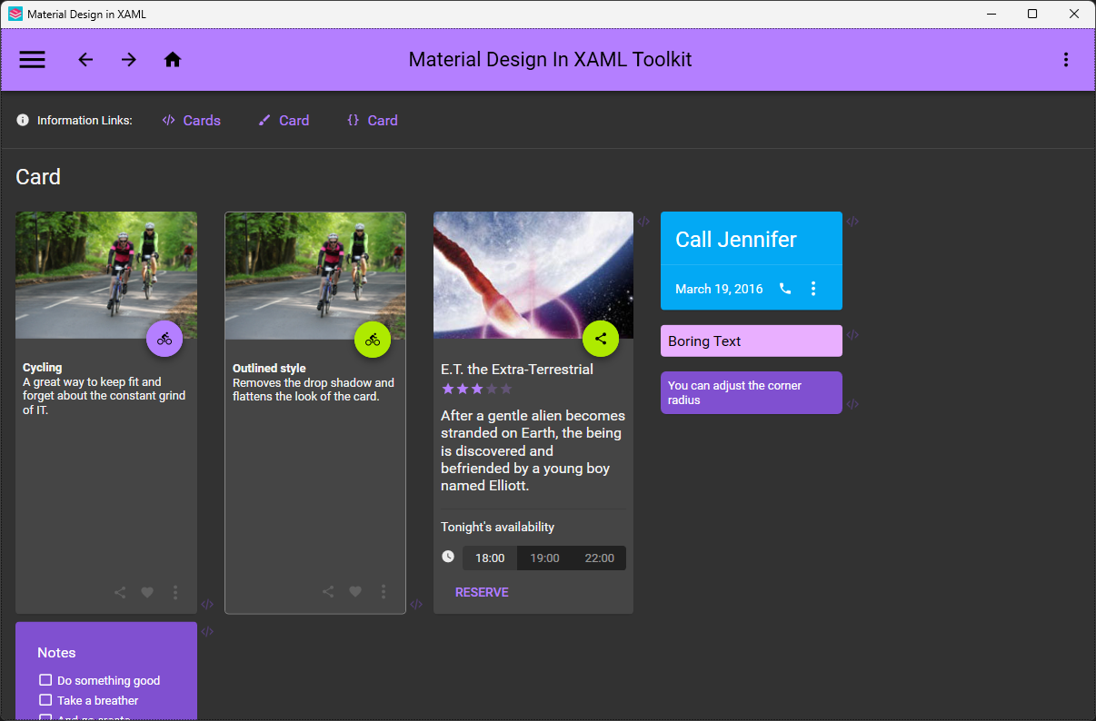The width and height of the screenshot is (1096, 721).
Task: View XAML code for the Cycling card
Action: coord(207,604)
